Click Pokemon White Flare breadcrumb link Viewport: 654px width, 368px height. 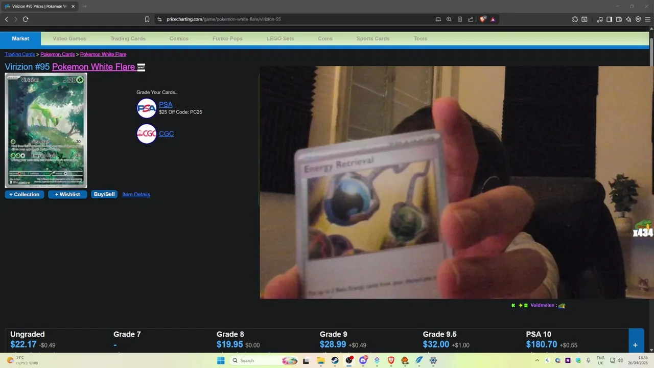coord(103,54)
